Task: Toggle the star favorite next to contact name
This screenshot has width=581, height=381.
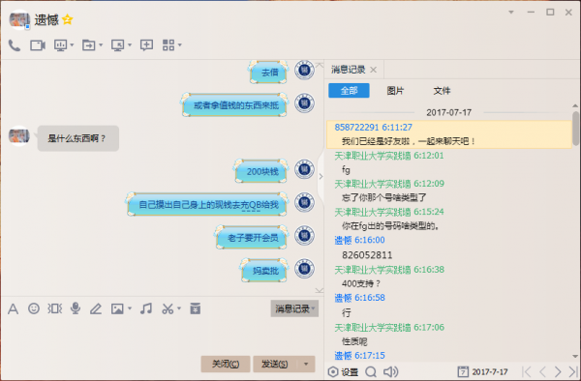Action: click(68, 19)
